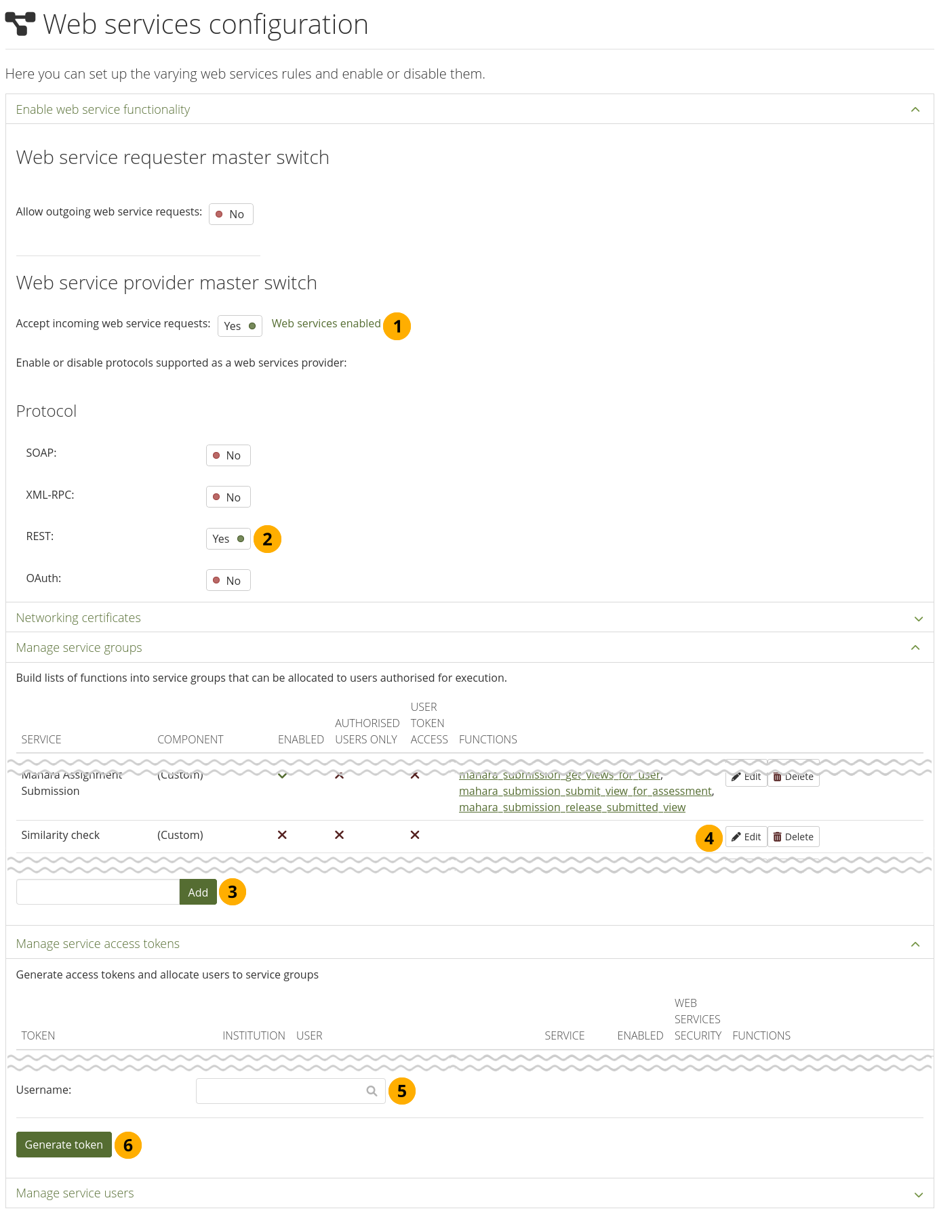
Task: Toggle Accept incoming web service requests switch
Action: coord(240,326)
